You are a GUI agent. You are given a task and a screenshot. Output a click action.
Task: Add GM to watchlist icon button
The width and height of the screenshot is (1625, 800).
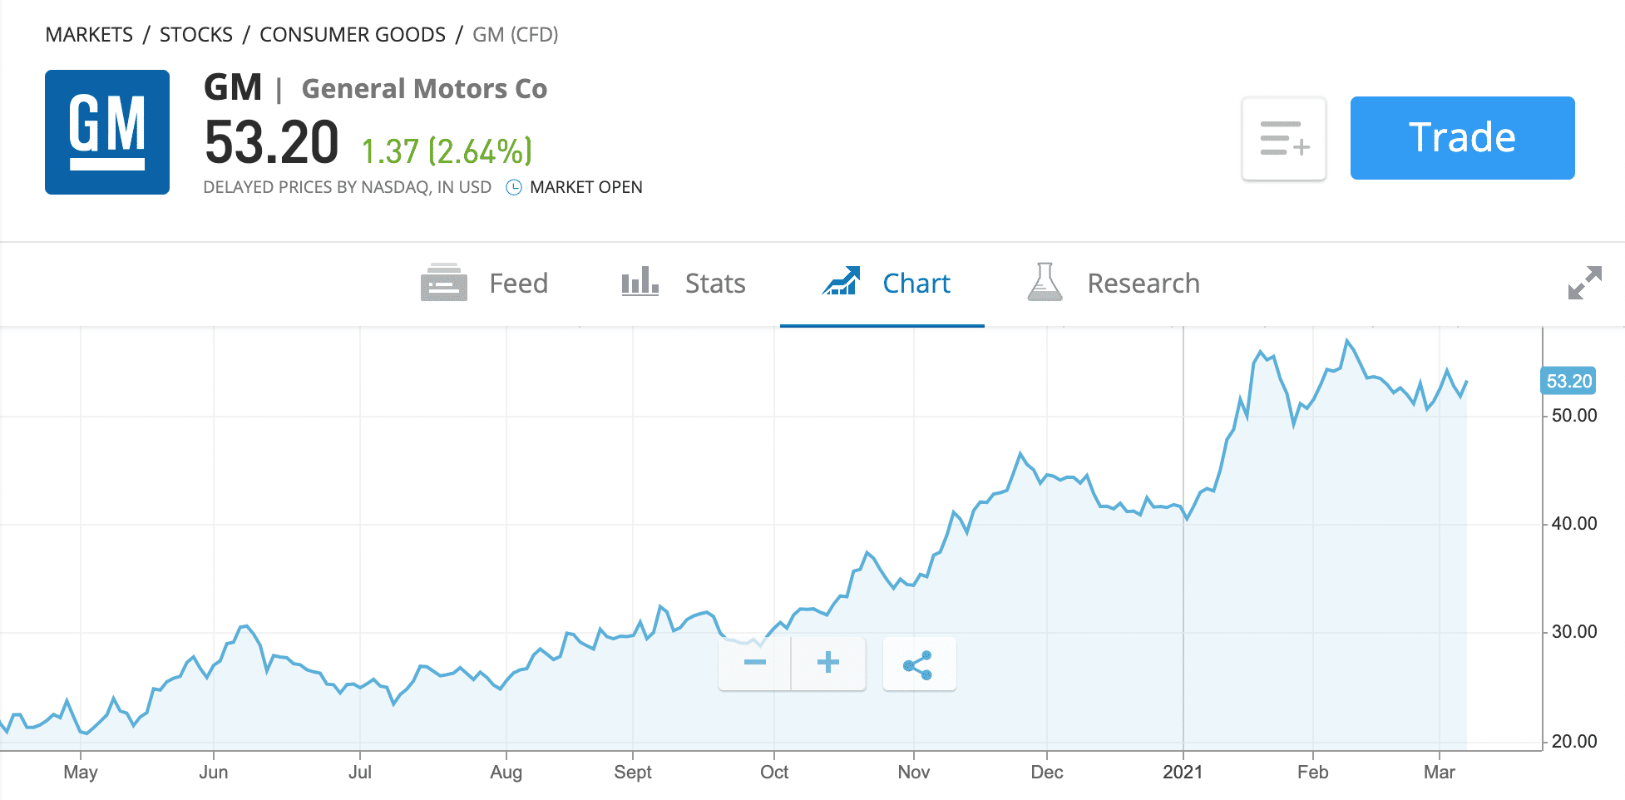click(x=1284, y=138)
